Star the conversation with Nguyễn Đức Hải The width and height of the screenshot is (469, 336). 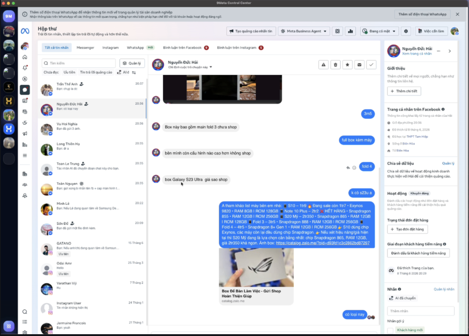347,65
